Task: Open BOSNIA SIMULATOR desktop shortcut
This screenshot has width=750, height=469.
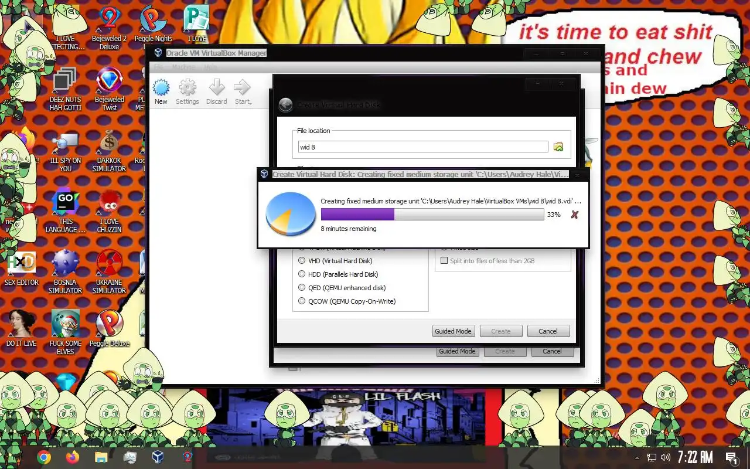Action: pyautogui.click(x=65, y=272)
